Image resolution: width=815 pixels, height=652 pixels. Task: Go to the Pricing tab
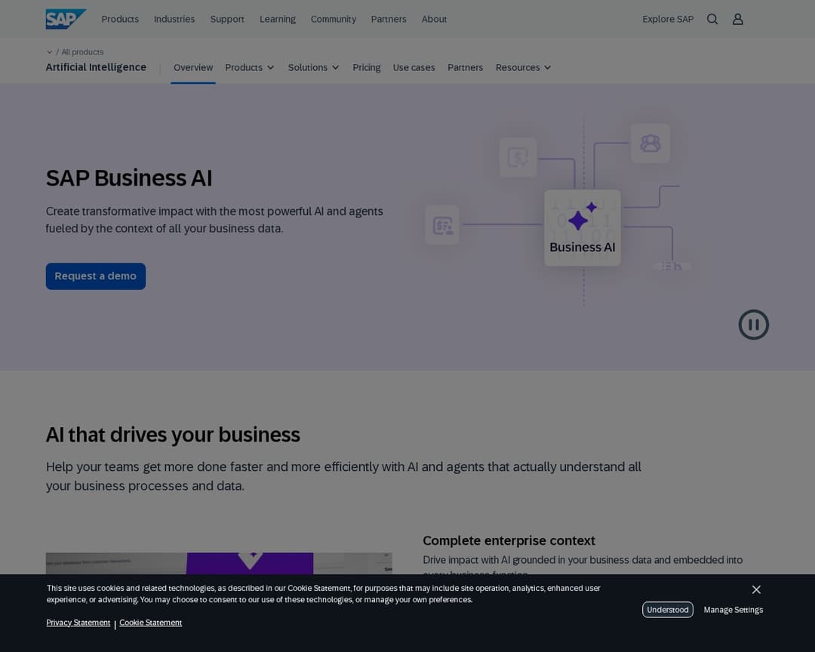click(367, 68)
